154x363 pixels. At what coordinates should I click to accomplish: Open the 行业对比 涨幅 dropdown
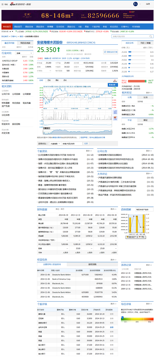point(24,53)
